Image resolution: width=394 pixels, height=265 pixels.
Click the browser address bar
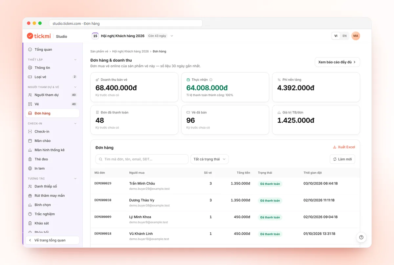click(x=126, y=23)
